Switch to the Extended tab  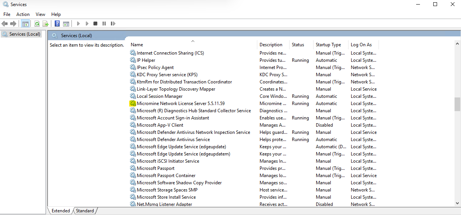(x=61, y=211)
